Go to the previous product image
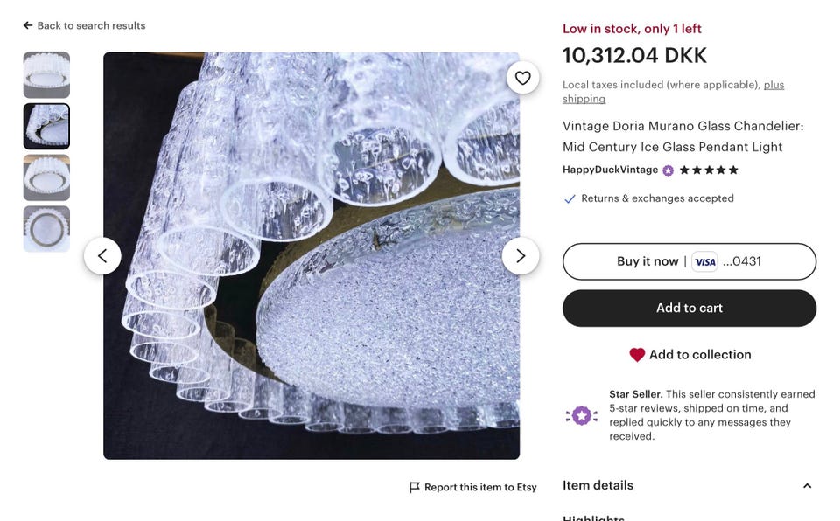The width and height of the screenshot is (840, 521). pos(102,256)
